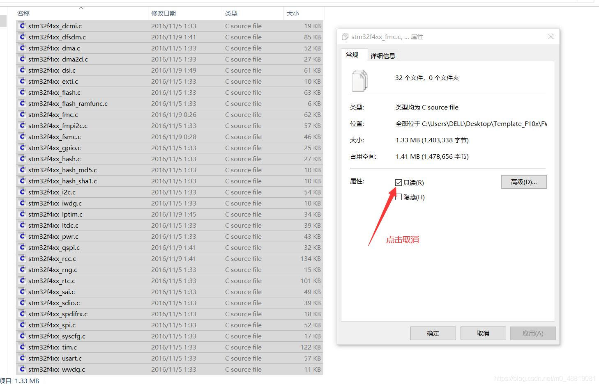
Task: Select the 常规 tab
Action: tap(352, 55)
